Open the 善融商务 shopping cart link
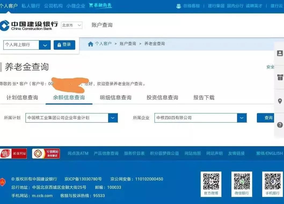Image resolution: width=284 pixels, height=204 pixels. [100, 5]
